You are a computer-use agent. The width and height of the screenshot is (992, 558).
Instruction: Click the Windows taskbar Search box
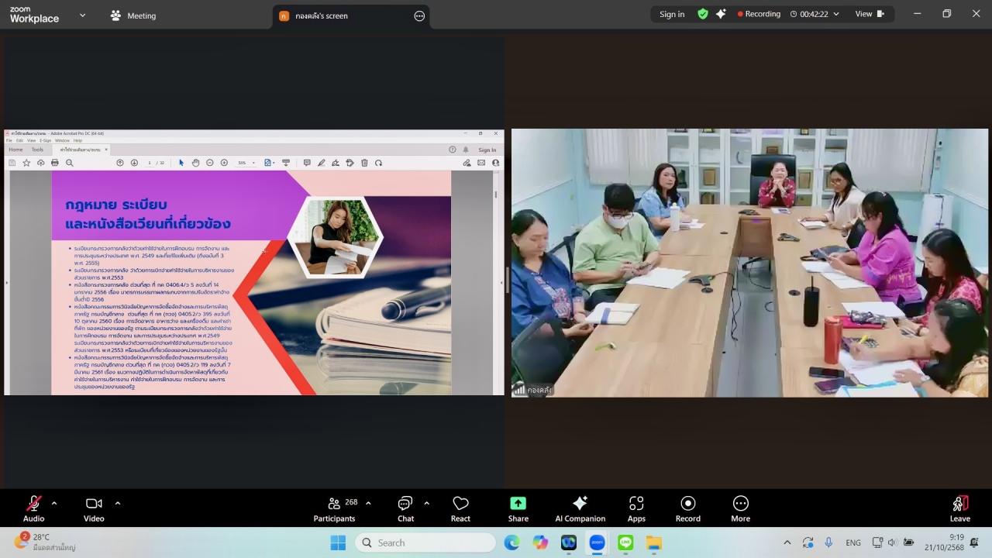pos(425,542)
